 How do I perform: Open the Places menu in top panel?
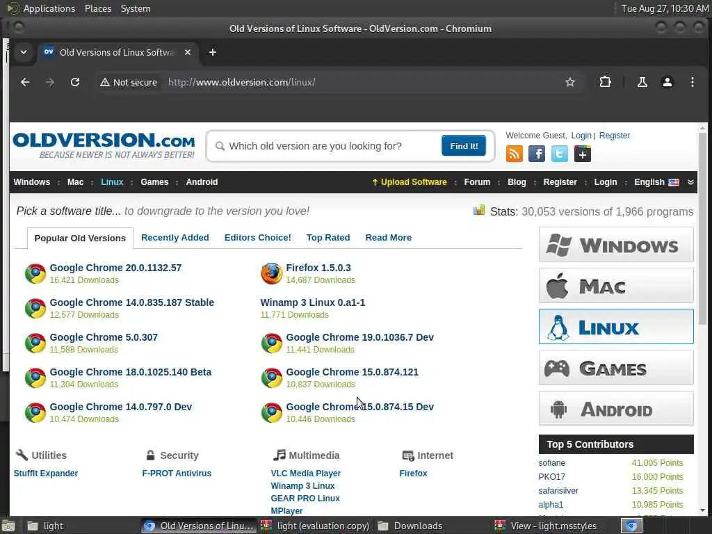pos(97,8)
